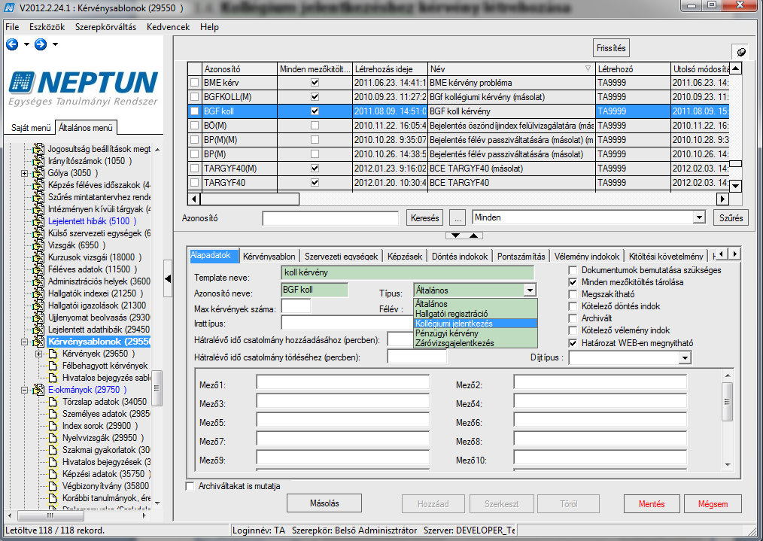Click icon beside Hallgatók indexei (21250)

click(38, 293)
